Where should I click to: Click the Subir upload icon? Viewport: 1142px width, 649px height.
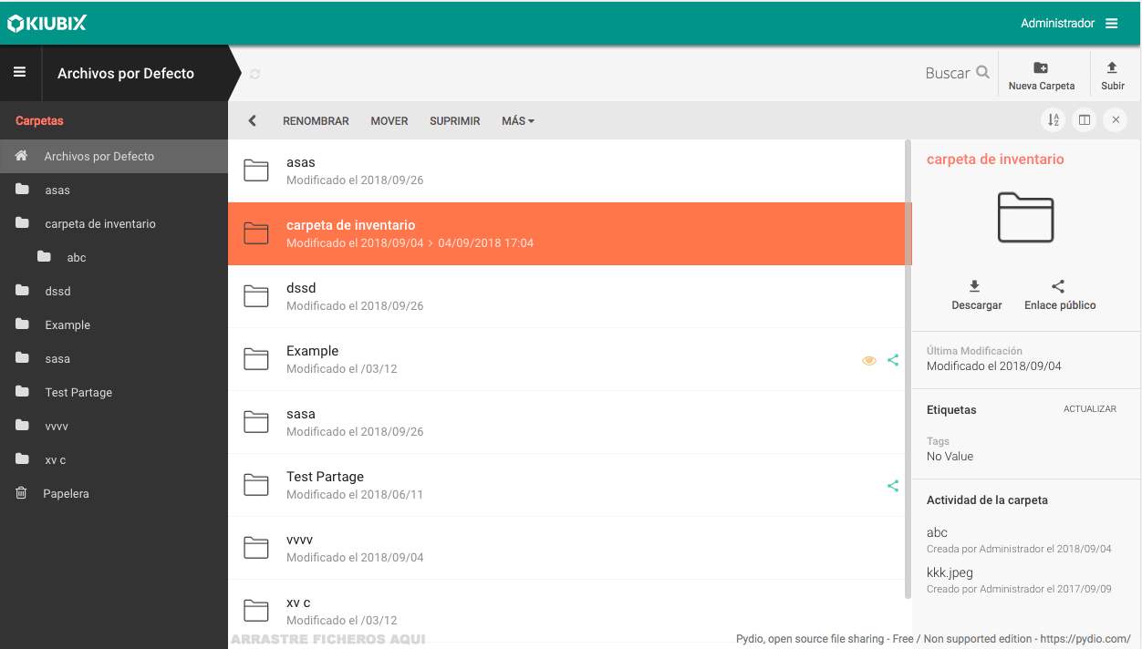(x=1112, y=68)
